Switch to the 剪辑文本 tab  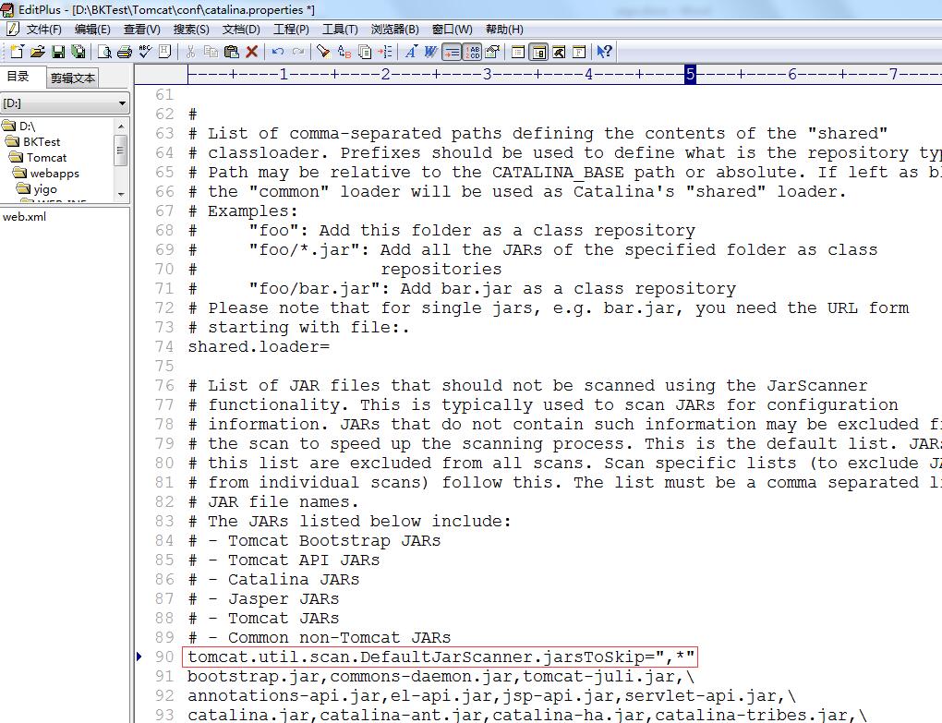73,78
